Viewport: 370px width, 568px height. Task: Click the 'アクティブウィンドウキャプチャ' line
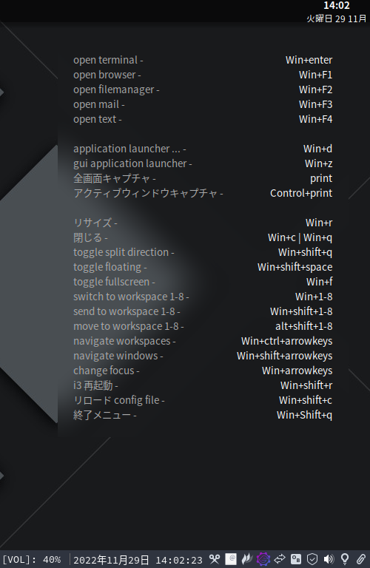point(148,193)
